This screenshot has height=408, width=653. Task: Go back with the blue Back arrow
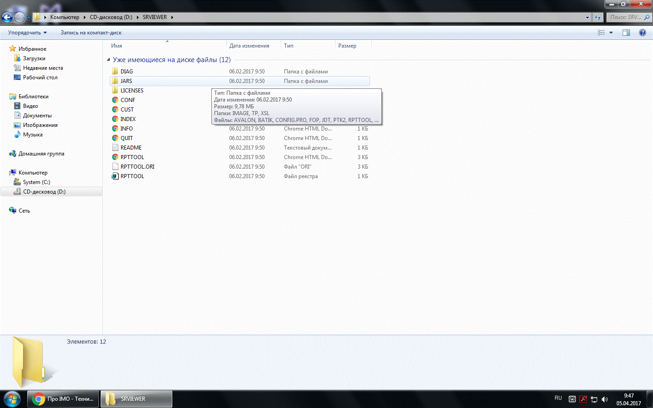click(x=7, y=17)
